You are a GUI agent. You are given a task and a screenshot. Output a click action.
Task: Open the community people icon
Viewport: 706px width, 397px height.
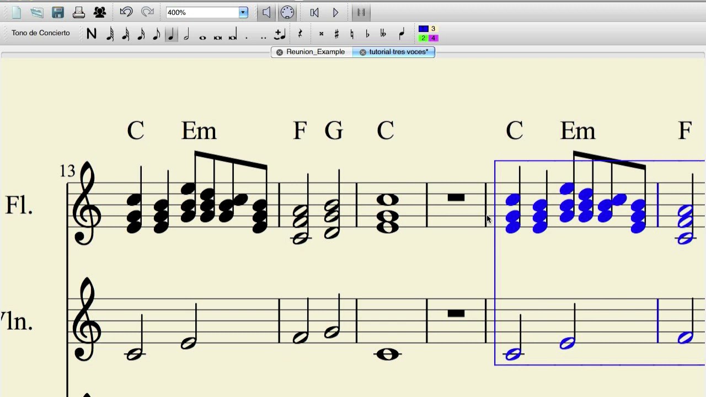[100, 12]
